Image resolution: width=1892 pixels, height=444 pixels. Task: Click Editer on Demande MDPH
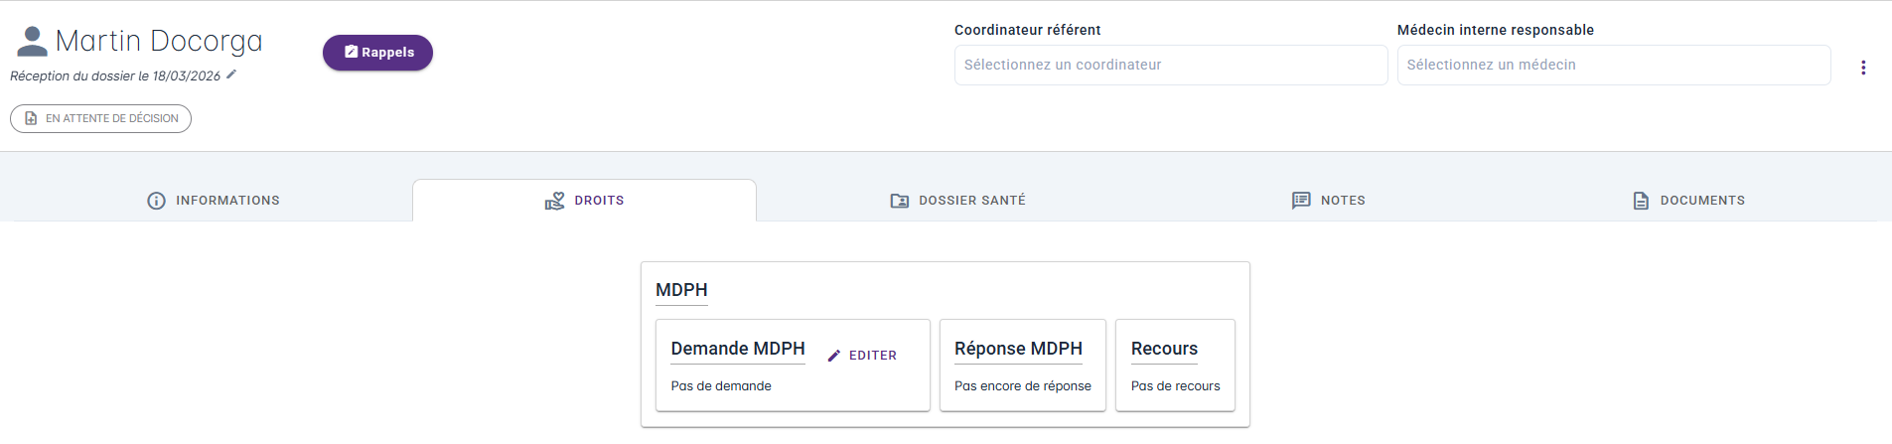pos(862,356)
